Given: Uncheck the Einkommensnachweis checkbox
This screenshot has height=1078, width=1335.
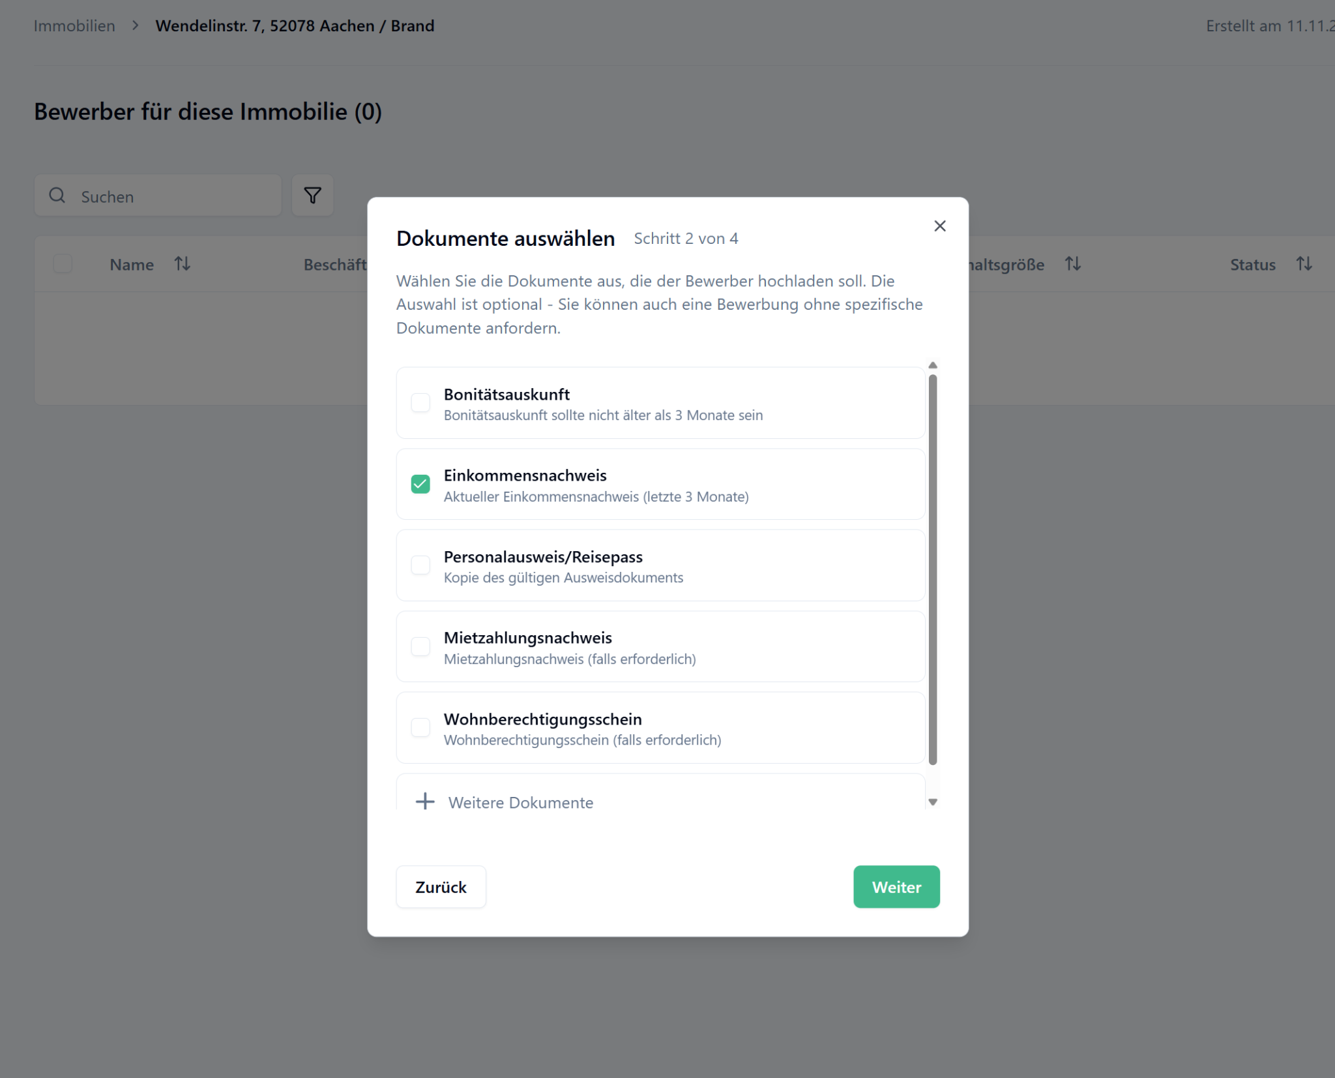Looking at the screenshot, I should point(420,484).
